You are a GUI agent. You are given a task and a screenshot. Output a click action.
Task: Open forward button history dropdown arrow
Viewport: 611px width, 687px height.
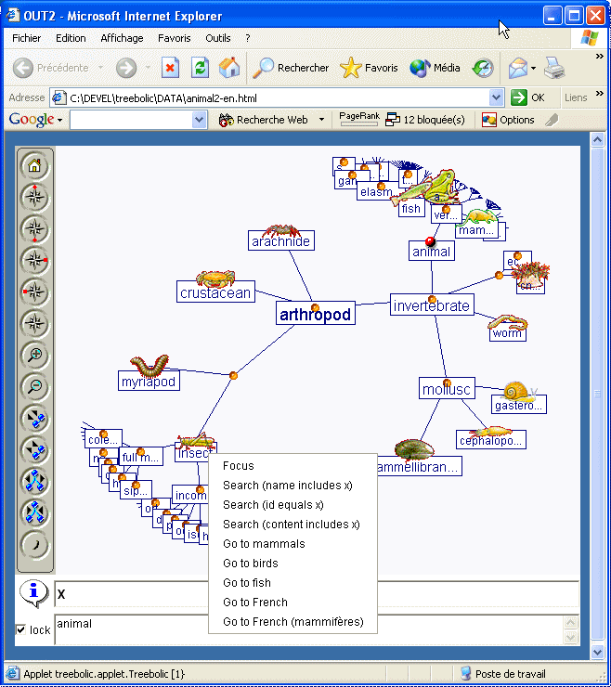point(148,68)
